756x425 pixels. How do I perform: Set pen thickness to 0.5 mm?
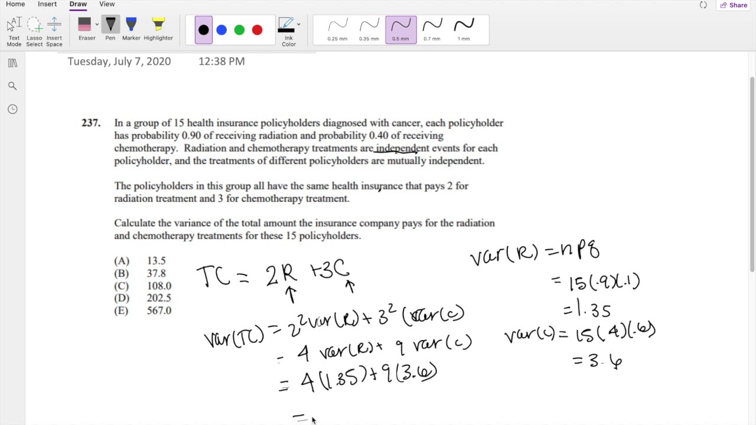(x=400, y=30)
